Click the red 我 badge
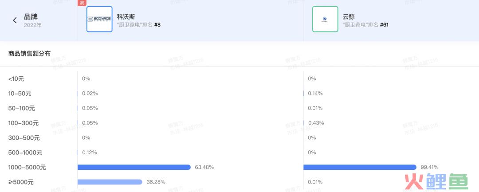 click(82, 3)
